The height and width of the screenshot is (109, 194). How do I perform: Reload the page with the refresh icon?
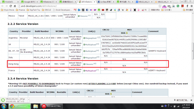[x=11, y=6]
